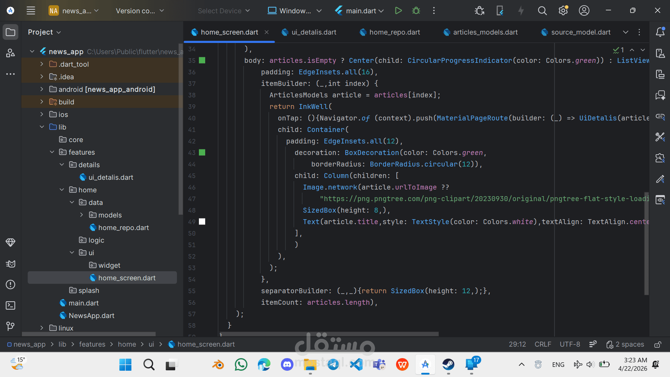Click the Search Everywhere magnifier
670x377 pixels.
542,11
